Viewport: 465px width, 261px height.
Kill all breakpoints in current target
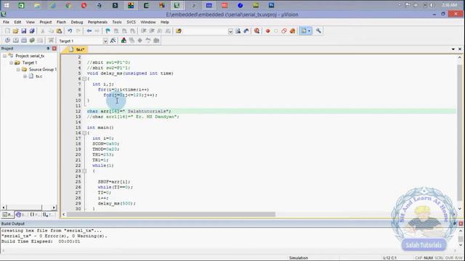coord(292,31)
